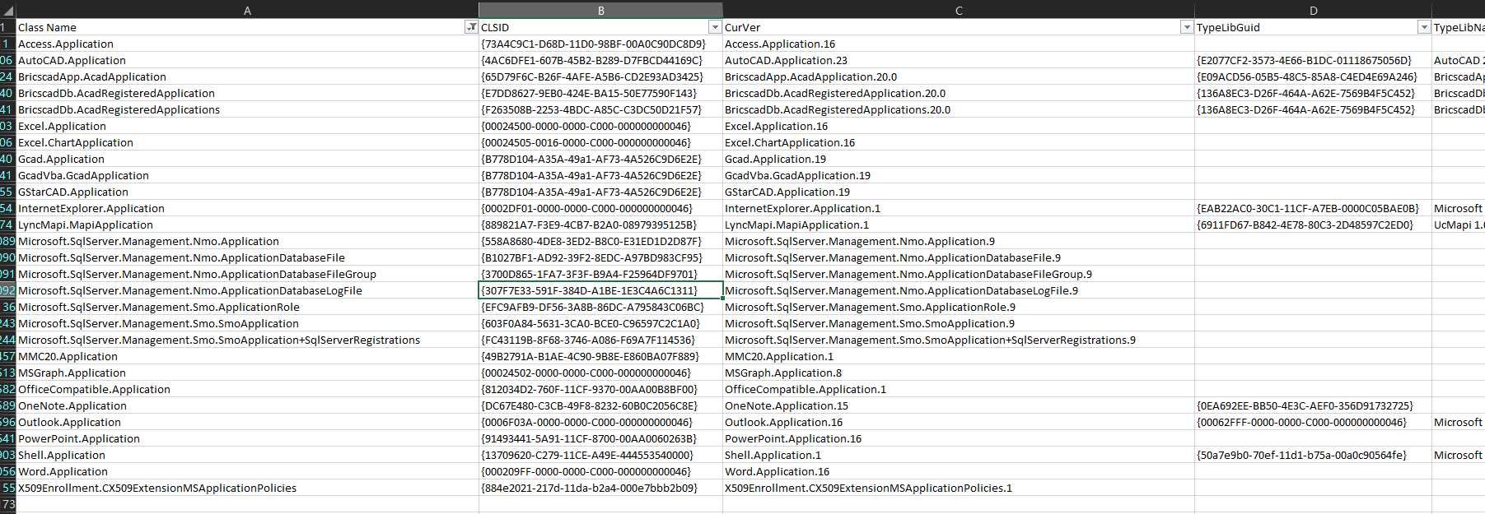
Task: Select the AutoCAD.Application class name cell
Action: click(247, 60)
